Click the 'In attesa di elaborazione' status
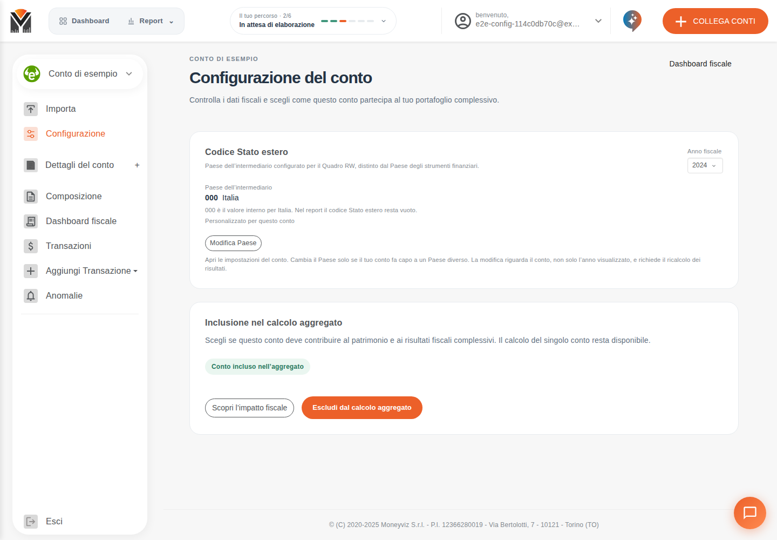This screenshot has width=777, height=540. pos(277,25)
